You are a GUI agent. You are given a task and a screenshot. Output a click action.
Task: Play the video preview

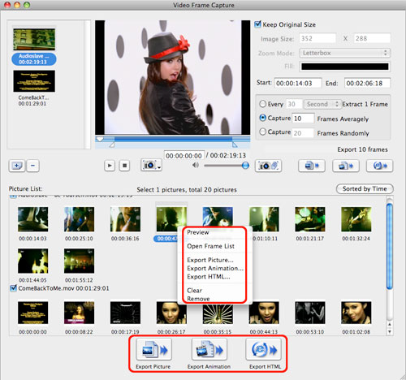click(110, 166)
